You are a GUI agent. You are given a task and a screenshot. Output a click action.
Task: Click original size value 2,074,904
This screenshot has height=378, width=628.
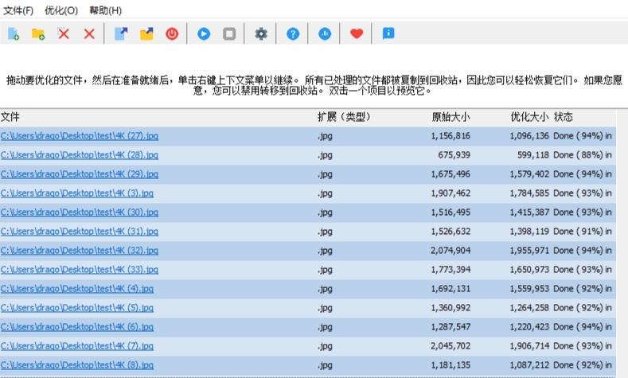451,251
